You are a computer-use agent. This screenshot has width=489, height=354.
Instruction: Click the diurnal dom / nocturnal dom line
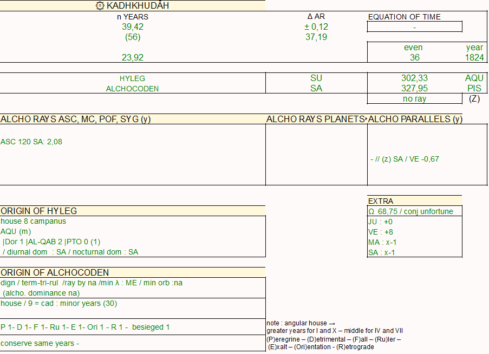click(x=70, y=252)
